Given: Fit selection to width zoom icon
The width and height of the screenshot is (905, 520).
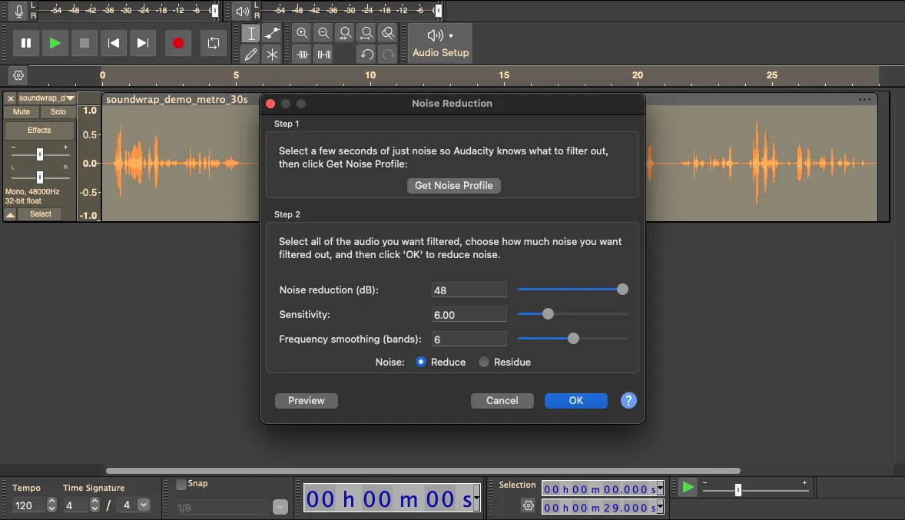Looking at the screenshot, I should coord(345,34).
